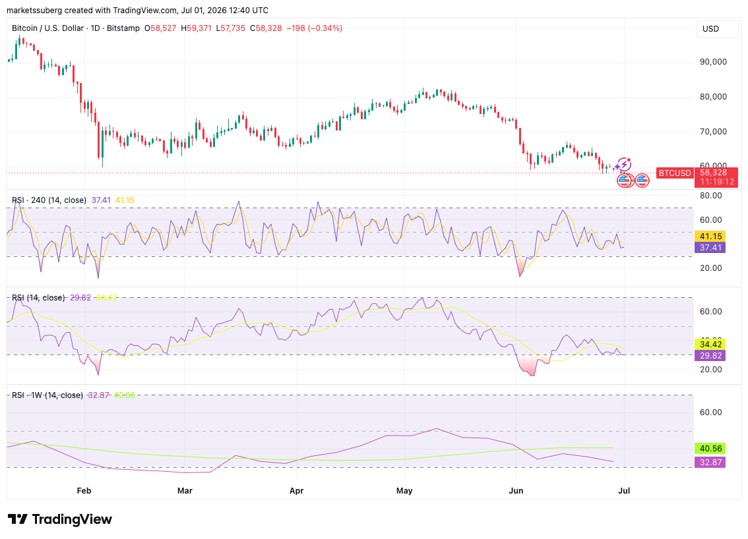Viewport: 748px width, 539px height.
Task: Click the change value −198 (−0.34%)
Action: 315,28
